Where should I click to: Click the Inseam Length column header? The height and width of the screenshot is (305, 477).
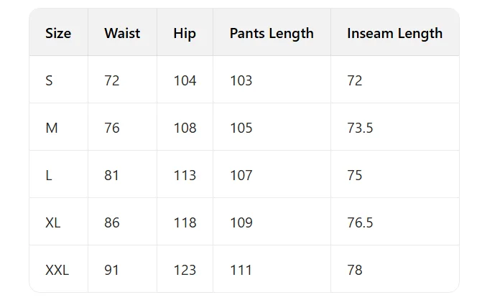click(394, 33)
